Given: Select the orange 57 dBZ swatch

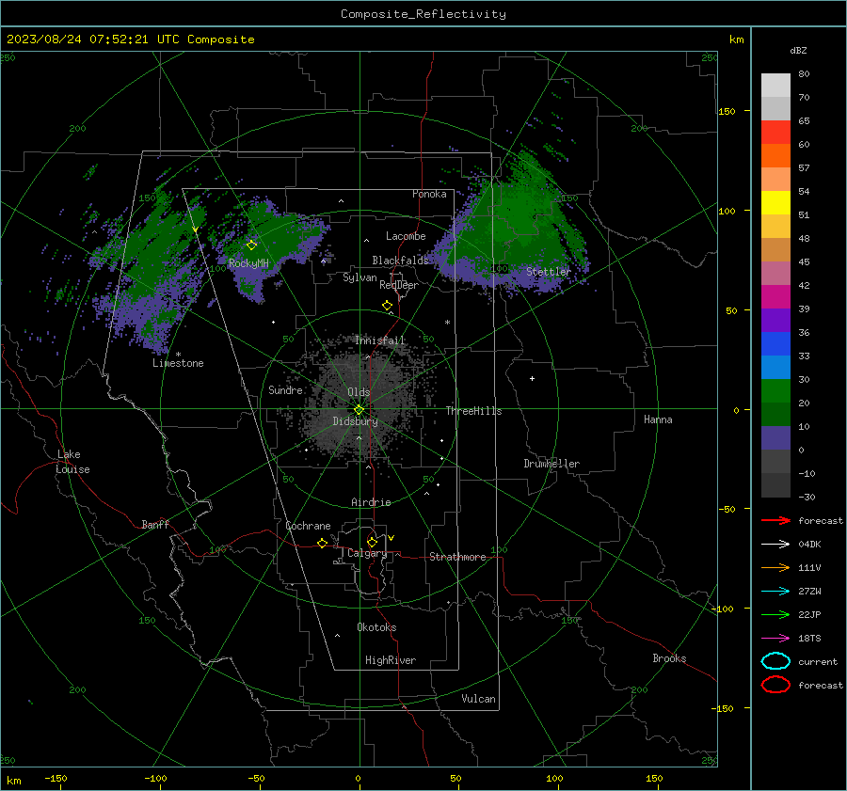Looking at the screenshot, I should click(x=775, y=156).
